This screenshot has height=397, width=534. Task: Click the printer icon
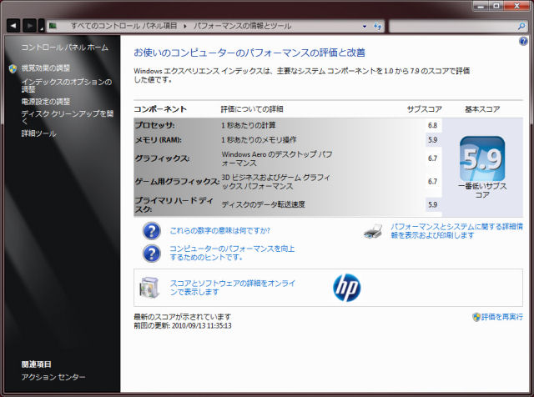click(374, 232)
